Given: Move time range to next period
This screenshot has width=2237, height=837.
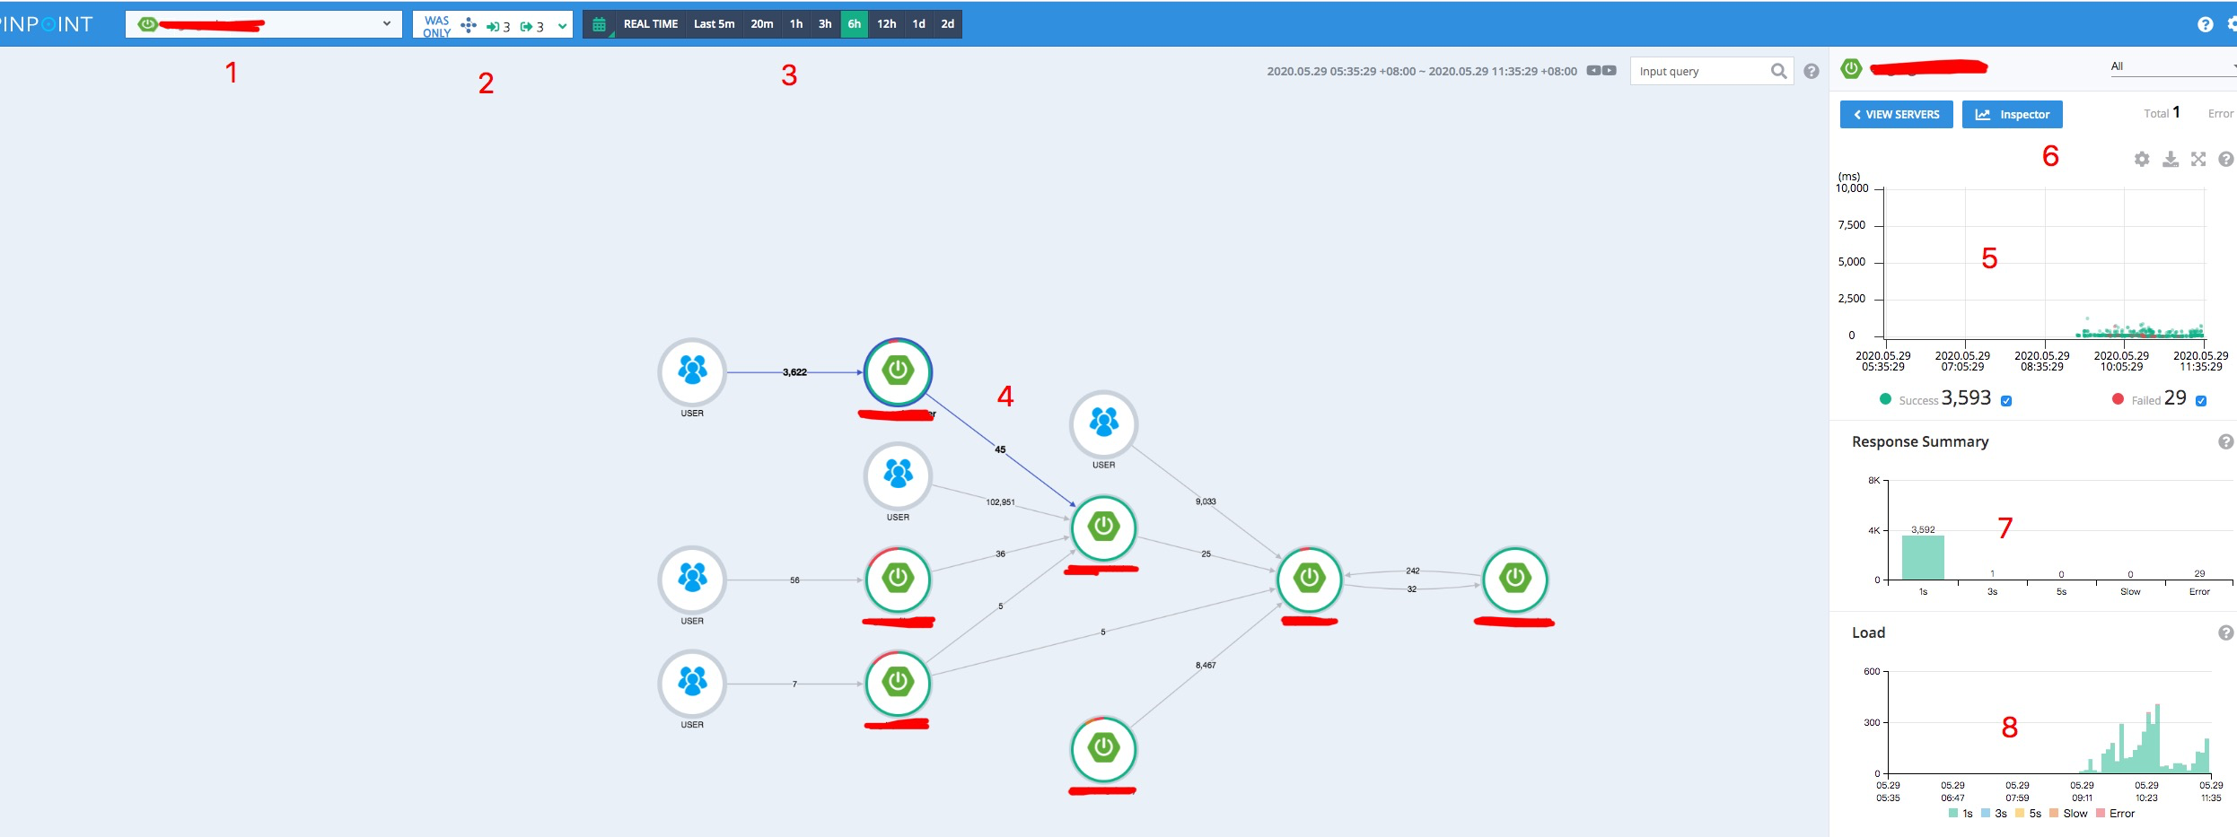Looking at the screenshot, I should coord(1610,71).
